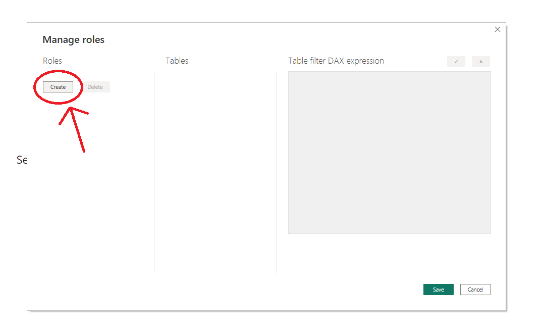Image resolution: width=541 pixels, height=334 pixels.
Task: Click the partially hidden text behind the dialog
Action: pyautogui.click(x=21, y=160)
